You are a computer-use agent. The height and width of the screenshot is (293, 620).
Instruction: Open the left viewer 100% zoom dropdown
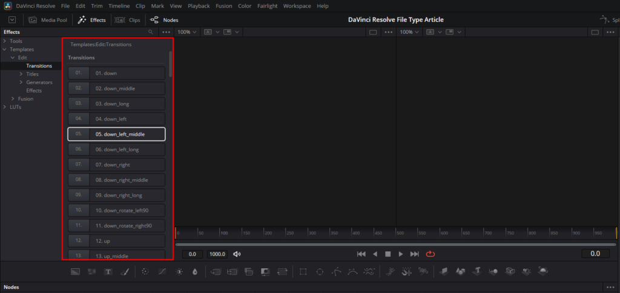(187, 32)
